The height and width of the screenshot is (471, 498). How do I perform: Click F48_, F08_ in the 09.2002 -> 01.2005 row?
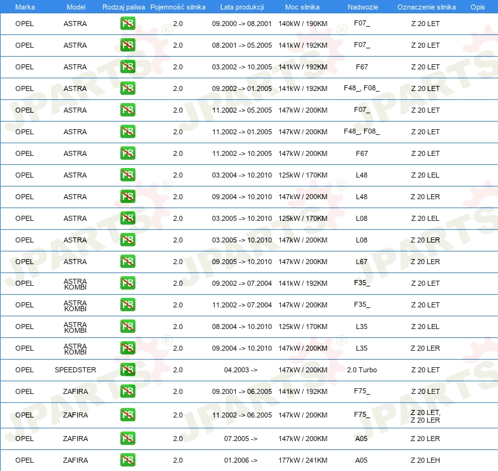click(362, 88)
